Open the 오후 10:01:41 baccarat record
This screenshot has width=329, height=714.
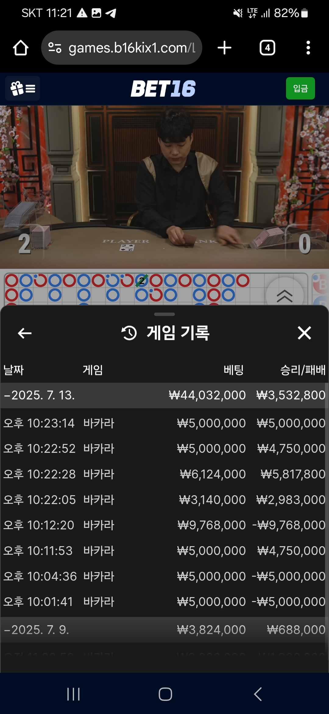[164, 602]
